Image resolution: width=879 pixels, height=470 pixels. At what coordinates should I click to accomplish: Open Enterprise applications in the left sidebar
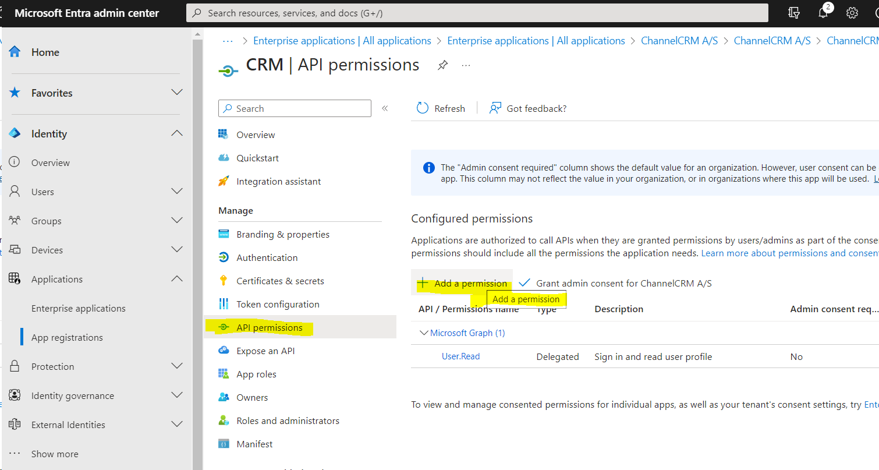(79, 308)
